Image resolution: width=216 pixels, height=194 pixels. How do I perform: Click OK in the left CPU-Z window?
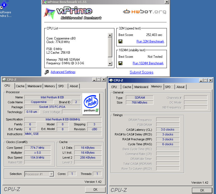pyautogui.click(x=95, y=190)
